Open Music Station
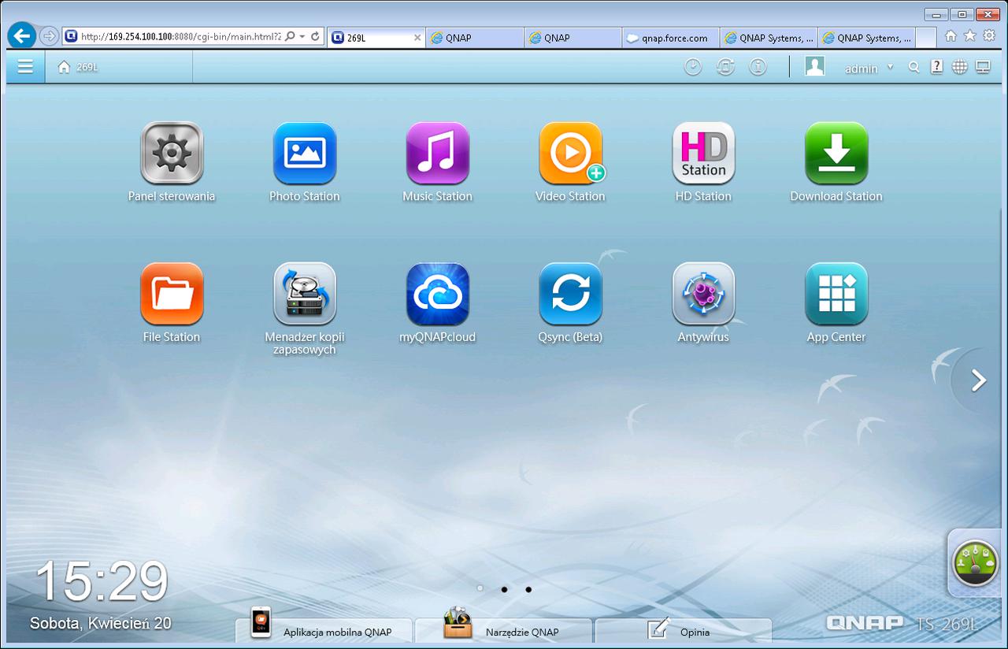Viewport: 1008px width, 649px height. tap(438, 153)
